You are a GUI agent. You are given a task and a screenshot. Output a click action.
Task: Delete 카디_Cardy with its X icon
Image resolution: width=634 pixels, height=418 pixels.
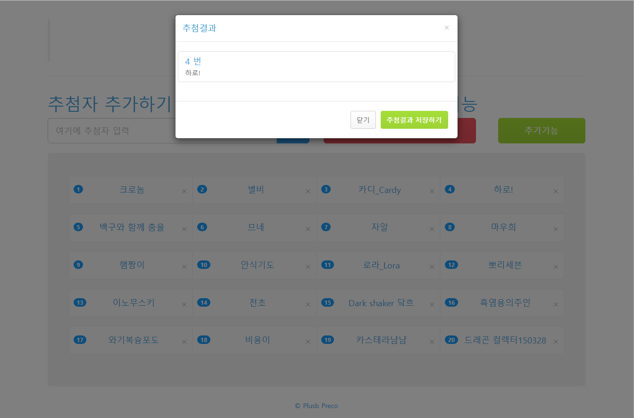[432, 191]
